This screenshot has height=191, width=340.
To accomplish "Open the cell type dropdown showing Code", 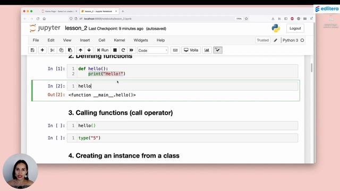I will [x=152, y=50].
